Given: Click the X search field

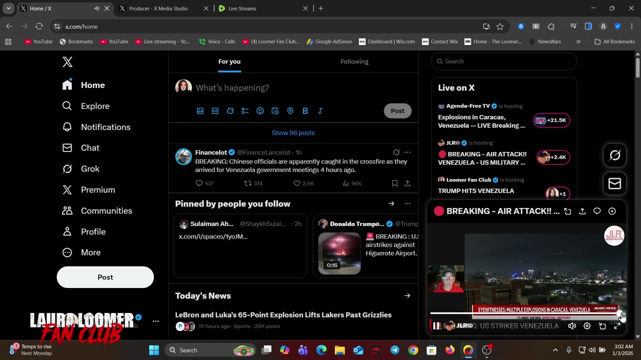Looking at the screenshot, I should point(504,61).
